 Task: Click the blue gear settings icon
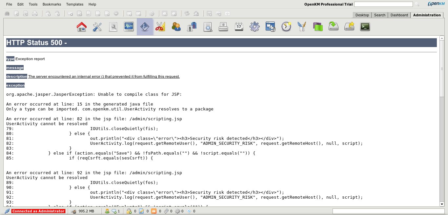(255, 27)
